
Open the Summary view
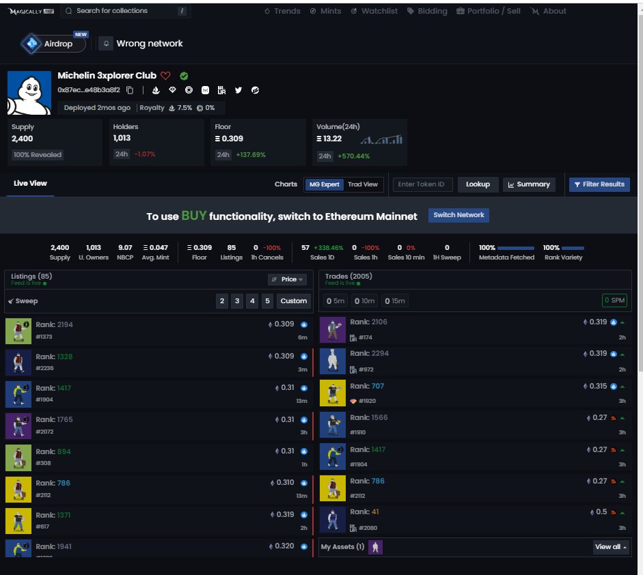click(x=529, y=184)
